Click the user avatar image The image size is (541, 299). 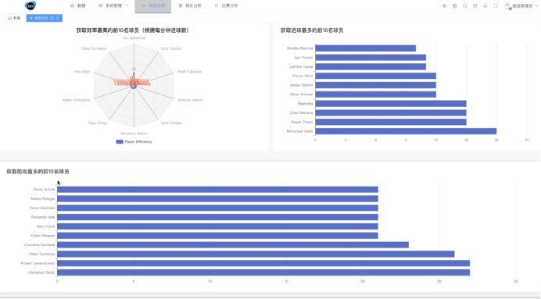pyautogui.click(x=507, y=6)
